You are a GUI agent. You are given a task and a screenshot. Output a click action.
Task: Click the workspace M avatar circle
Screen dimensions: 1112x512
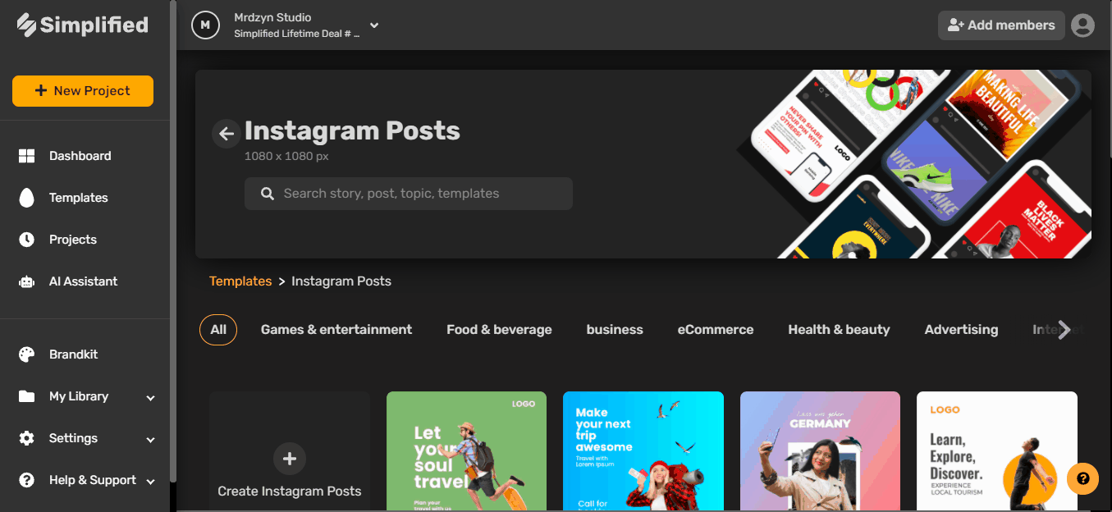coord(205,25)
